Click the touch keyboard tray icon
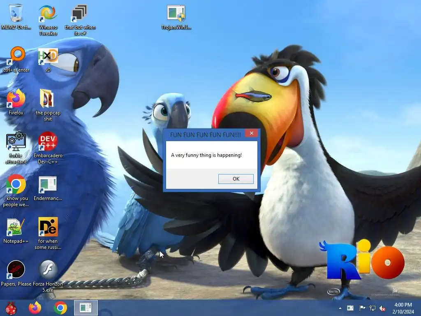 350,308
